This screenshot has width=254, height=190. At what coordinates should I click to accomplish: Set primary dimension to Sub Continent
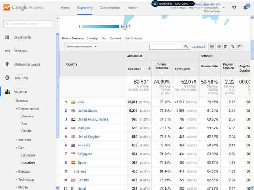[133, 39]
